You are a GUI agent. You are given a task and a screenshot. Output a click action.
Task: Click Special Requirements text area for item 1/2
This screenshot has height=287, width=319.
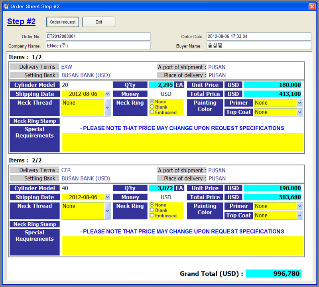[183, 143]
